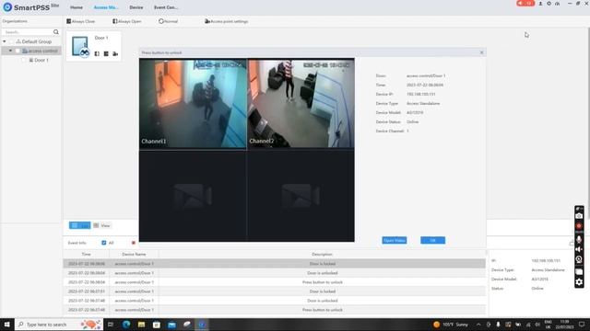Open the Event Config tab

[x=166, y=7]
